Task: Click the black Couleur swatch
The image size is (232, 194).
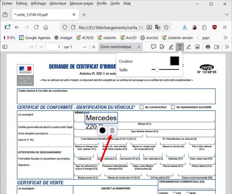Action: click(175, 61)
